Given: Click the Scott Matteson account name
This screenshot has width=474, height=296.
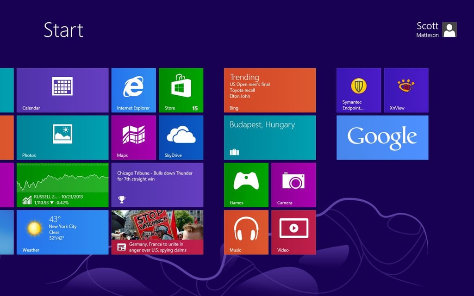Looking at the screenshot, I should coord(427,30).
